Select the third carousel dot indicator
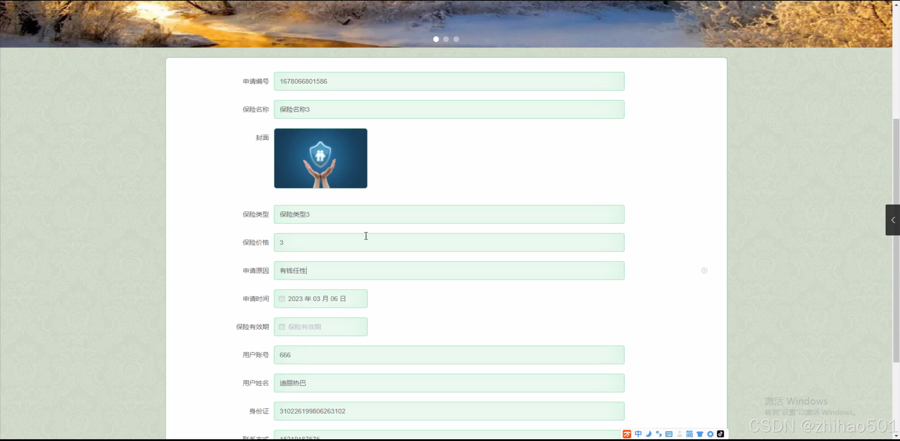 [x=456, y=39]
